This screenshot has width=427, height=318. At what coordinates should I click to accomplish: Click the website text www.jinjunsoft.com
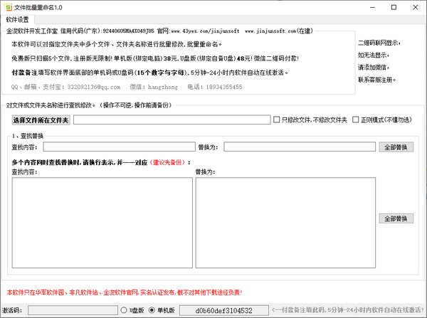click(270, 31)
